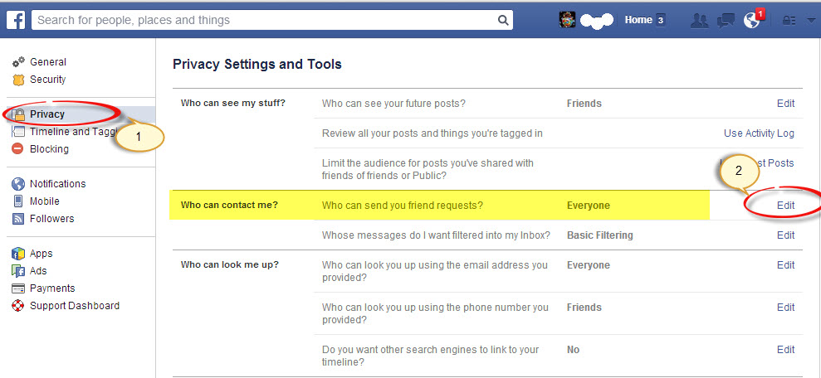Open friend requests icon

click(699, 21)
